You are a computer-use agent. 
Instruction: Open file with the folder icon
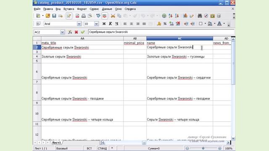coord(48,16)
